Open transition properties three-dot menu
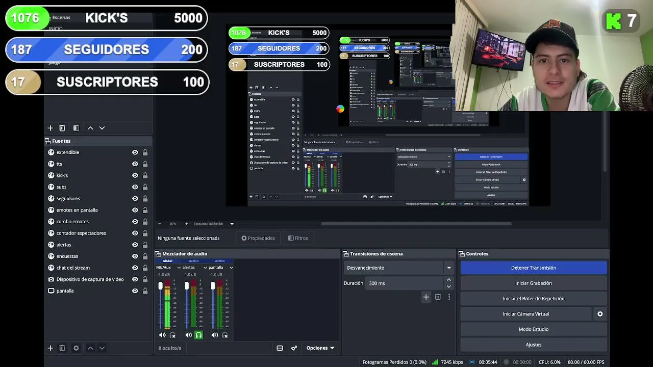The width and height of the screenshot is (653, 367). tap(449, 297)
